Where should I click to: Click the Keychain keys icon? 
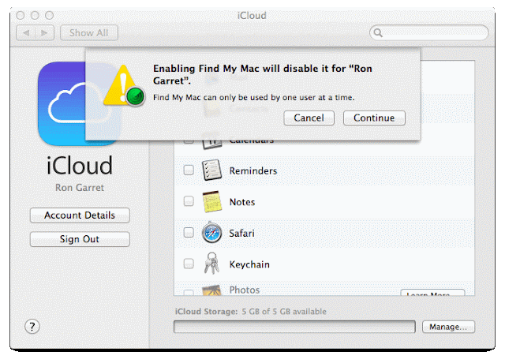211,264
